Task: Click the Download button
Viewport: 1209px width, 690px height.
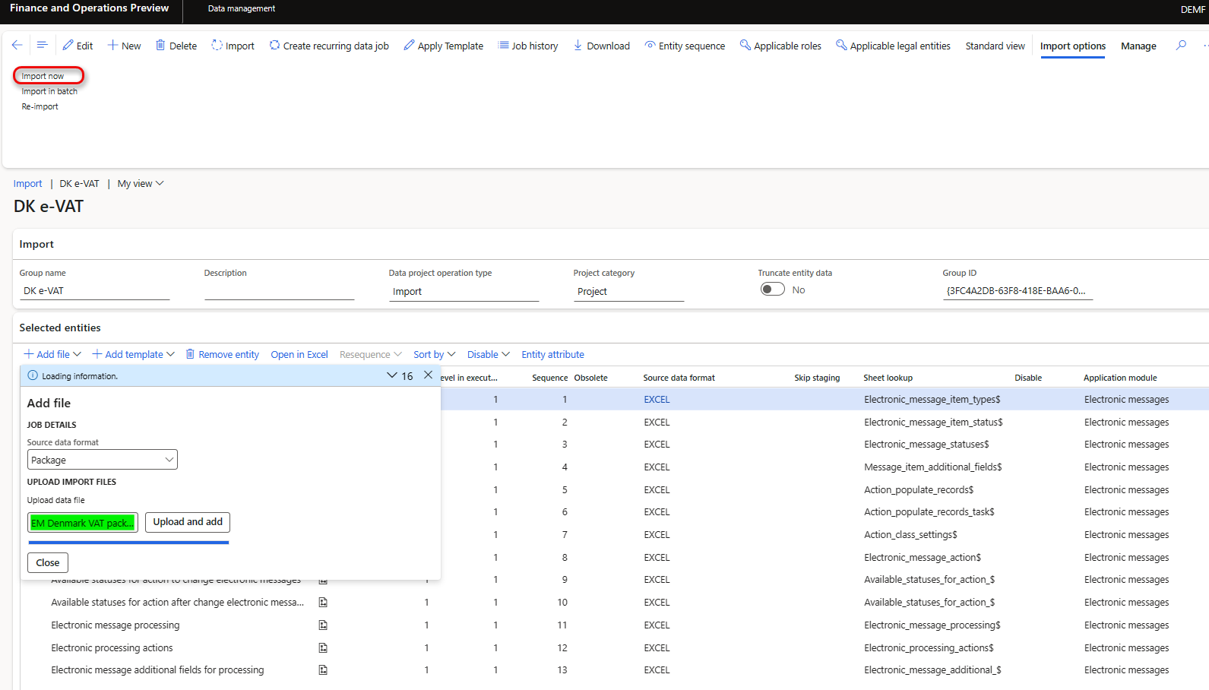Action: 602,46
